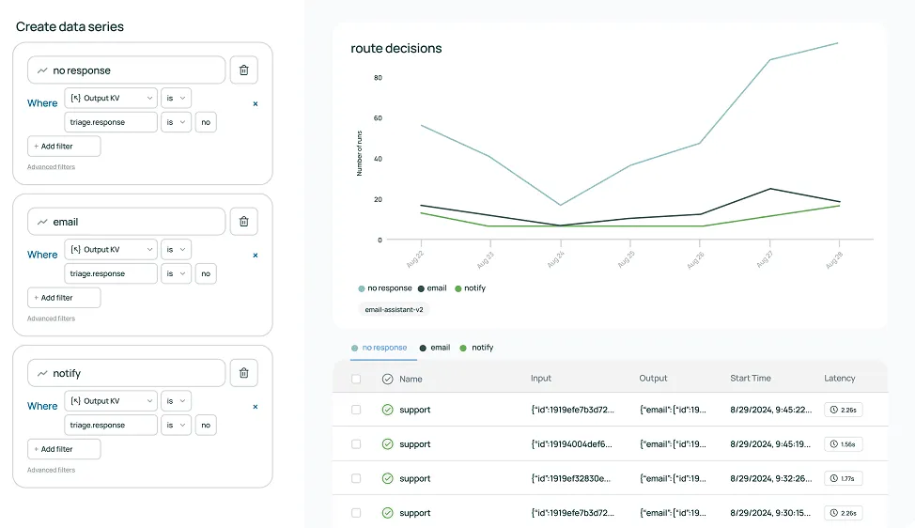915x528 pixels.
Task: Toggle the select-all checkbox in table header
Action: click(355, 379)
